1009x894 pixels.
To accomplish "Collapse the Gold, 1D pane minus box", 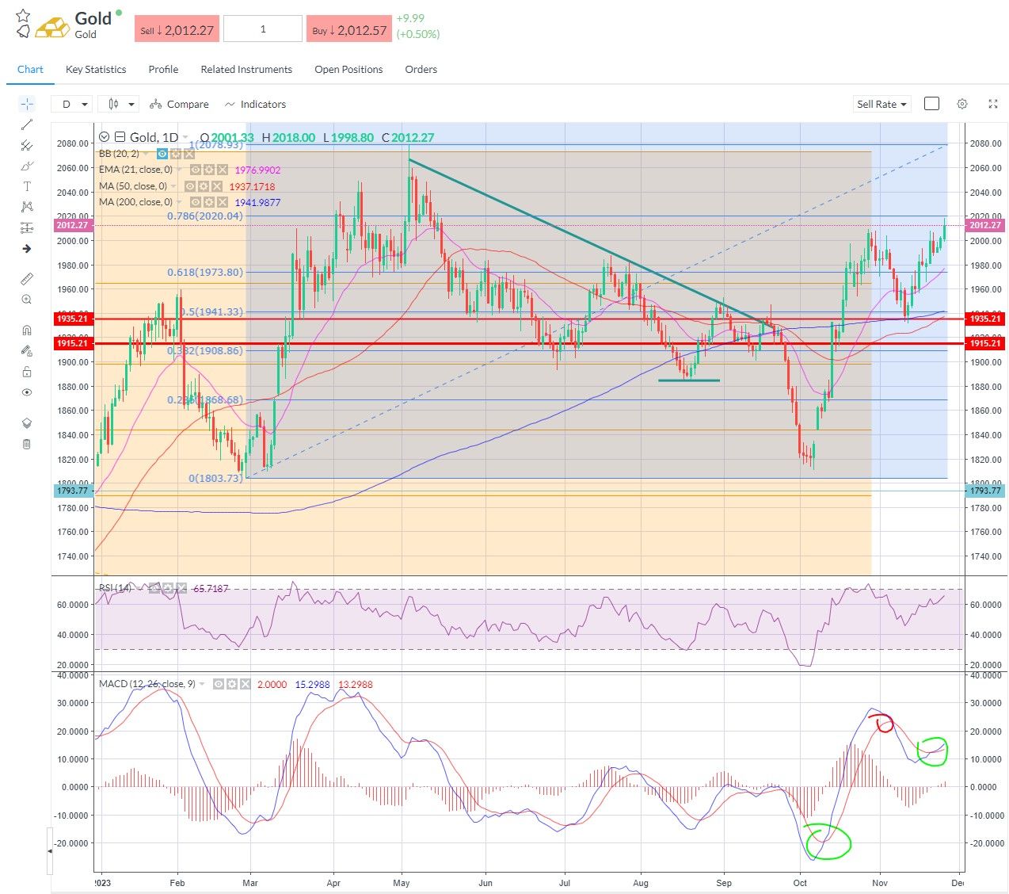I will [120, 137].
